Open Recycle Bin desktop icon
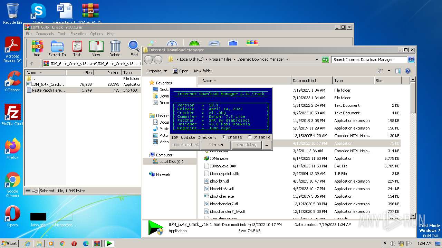This screenshot has height=248, width=442. click(12, 14)
